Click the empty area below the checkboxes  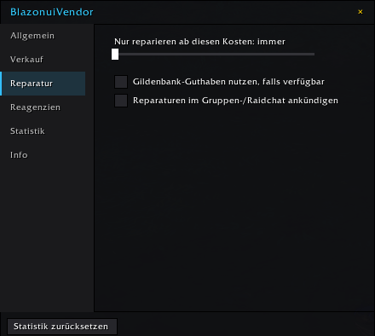coord(234,207)
